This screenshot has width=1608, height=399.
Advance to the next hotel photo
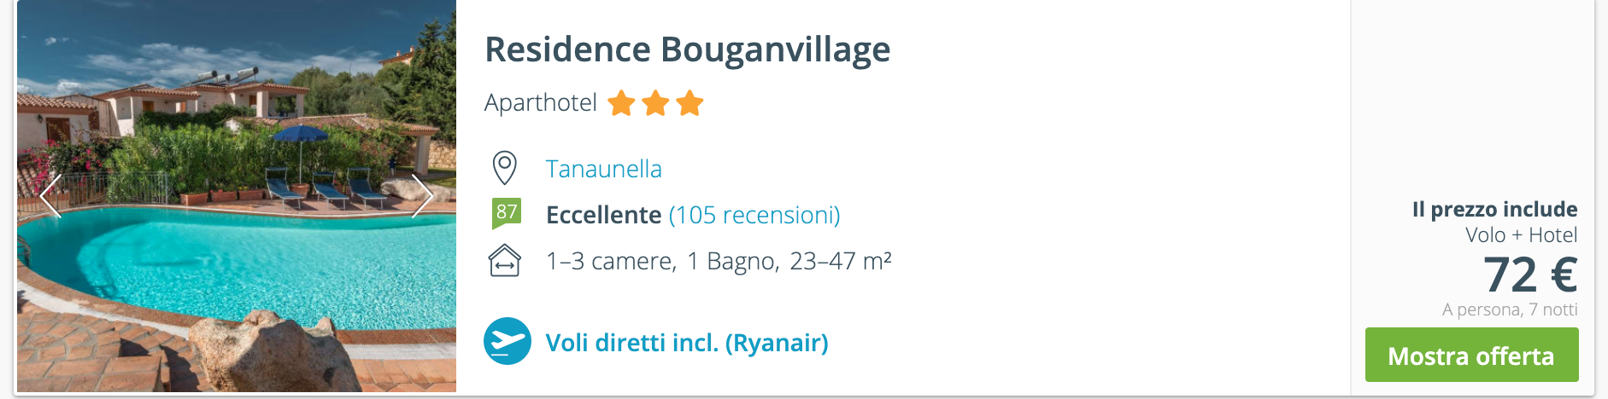(x=422, y=196)
